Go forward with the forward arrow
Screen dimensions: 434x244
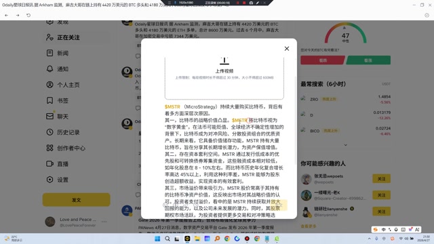[18, 15]
